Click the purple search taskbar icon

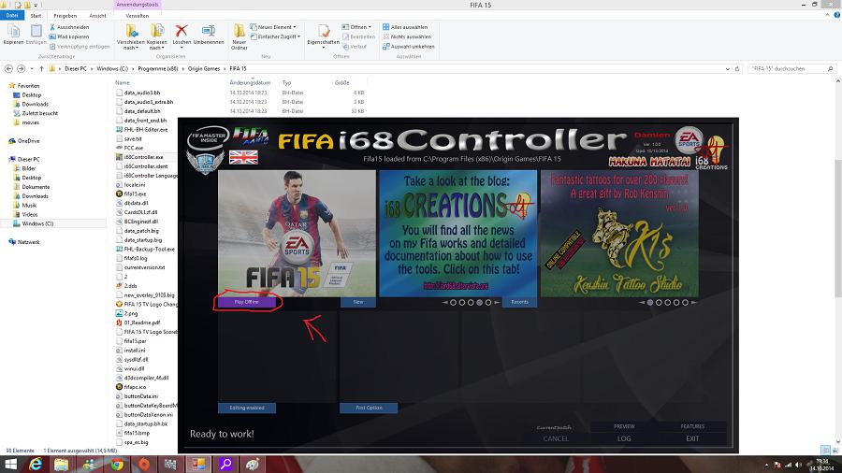click(x=226, y=464)
